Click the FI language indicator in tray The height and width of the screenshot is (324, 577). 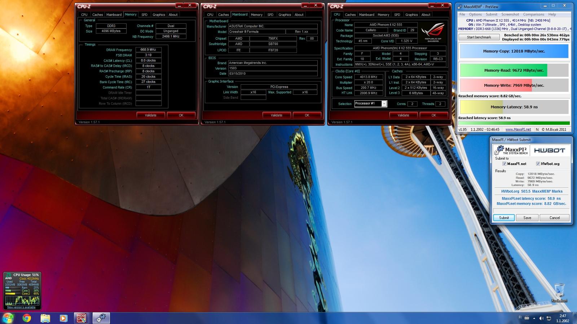pos(520,318)
